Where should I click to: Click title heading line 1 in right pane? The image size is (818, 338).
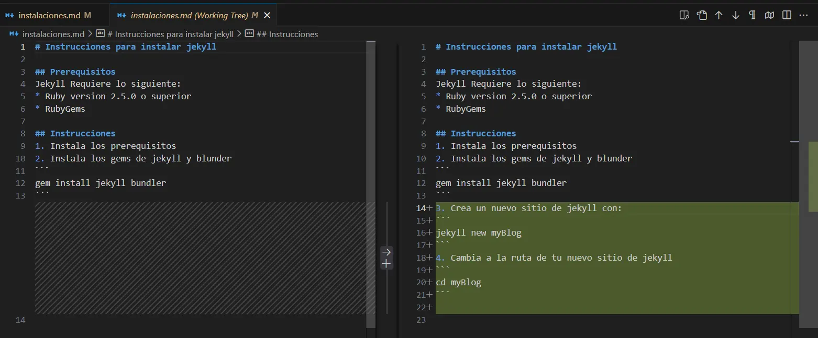pyautogui.click(x=526, y=46)
